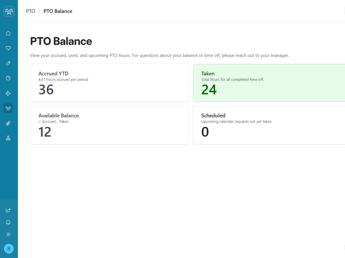The width and height of the screenshot is (345, 258).
Task: Select the org chart hierarchy icon
Action: pos(8,138)
